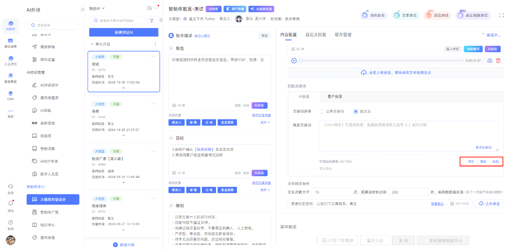Select the 公共关键词 radio option
Image resolution: width=509 pixels, height=249 pixels.
point(322,111)
